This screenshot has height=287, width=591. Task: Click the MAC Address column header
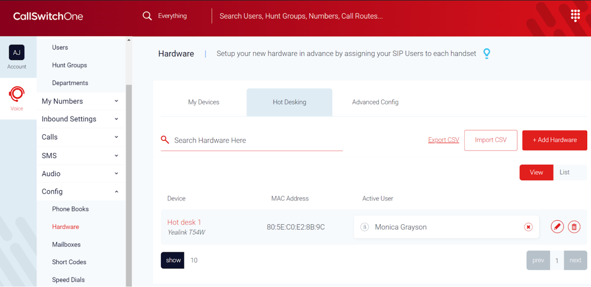(290, 198)
